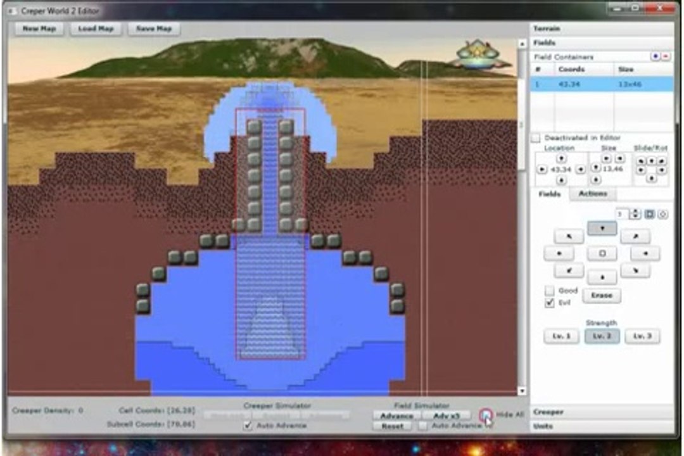Click the Field Simulator Reset button

(x=392, y=426)
